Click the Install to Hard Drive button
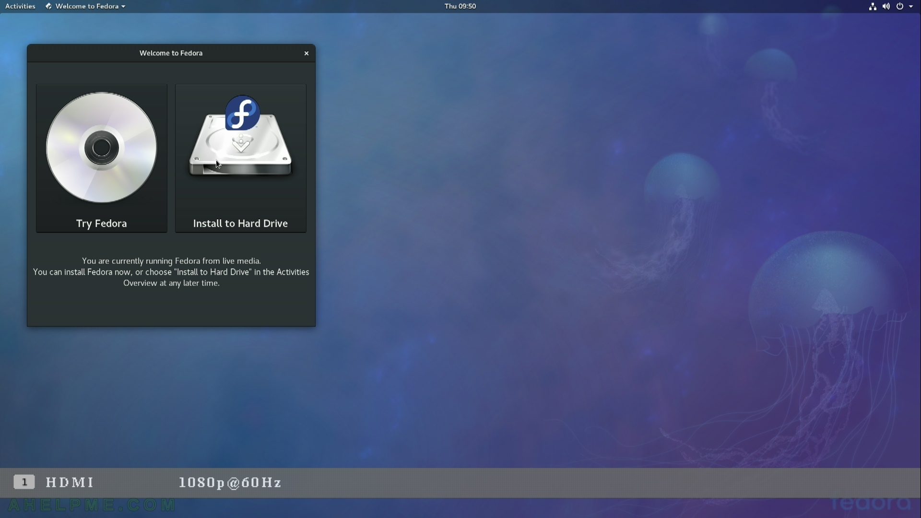 click(x=240, y=157)
